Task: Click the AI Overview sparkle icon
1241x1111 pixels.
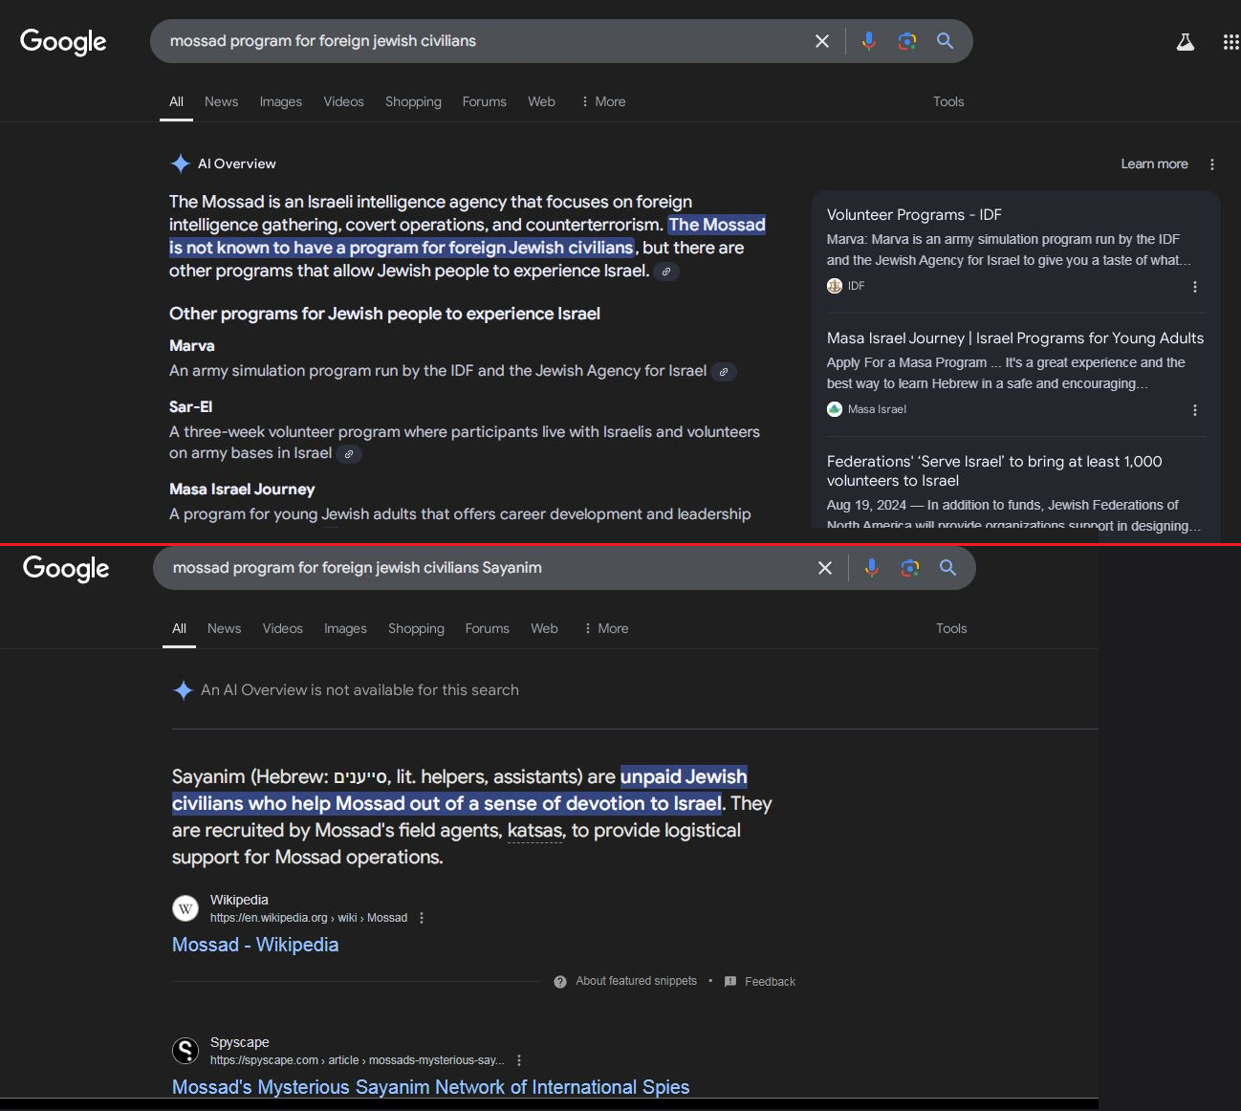Action: tap(180, 163)
